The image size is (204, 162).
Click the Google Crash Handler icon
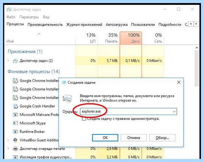(15, 106)
